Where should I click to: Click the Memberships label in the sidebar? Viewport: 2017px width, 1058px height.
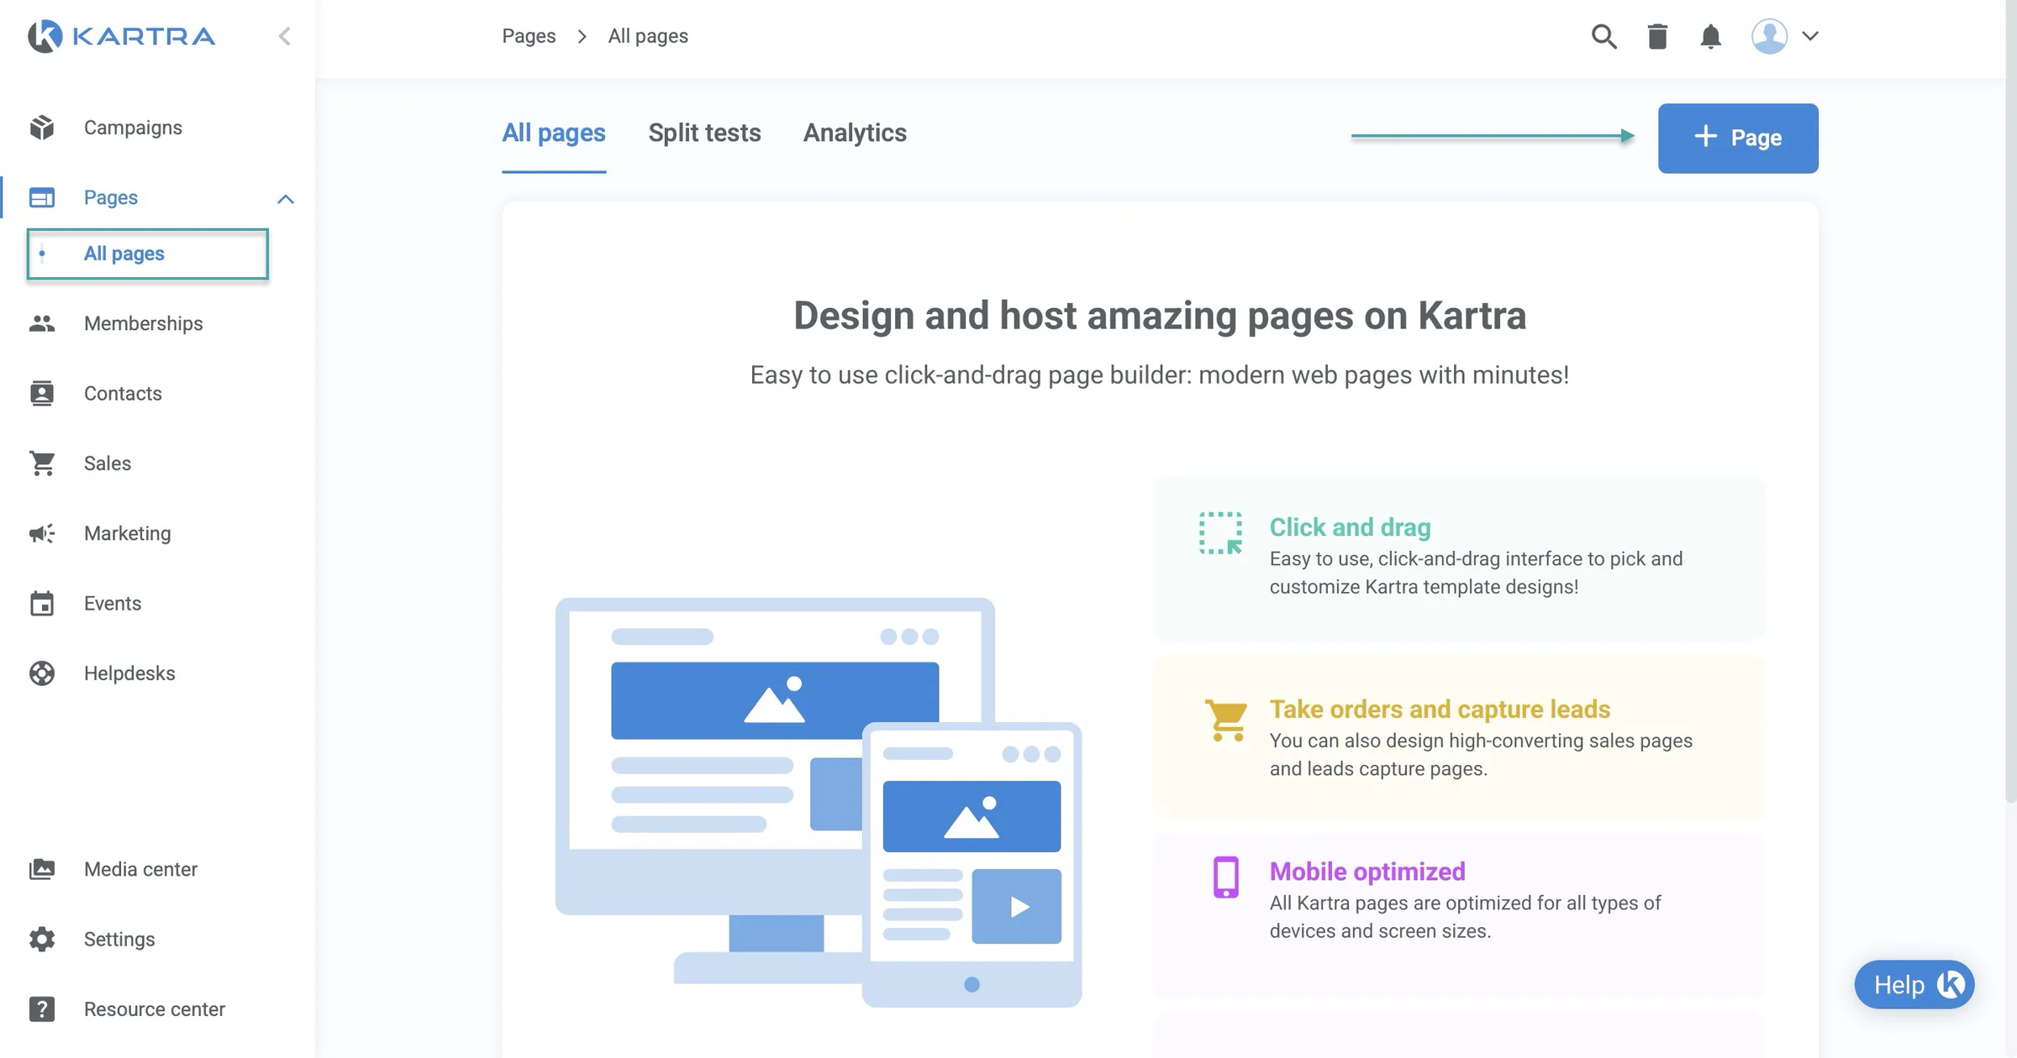(x=143, y=323)
